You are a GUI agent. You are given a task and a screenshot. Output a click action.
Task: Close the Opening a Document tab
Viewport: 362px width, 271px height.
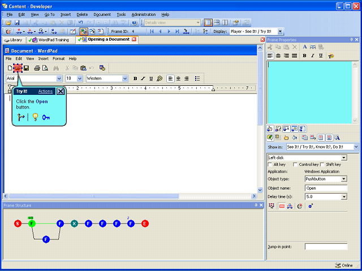click(x=134, y=40)
